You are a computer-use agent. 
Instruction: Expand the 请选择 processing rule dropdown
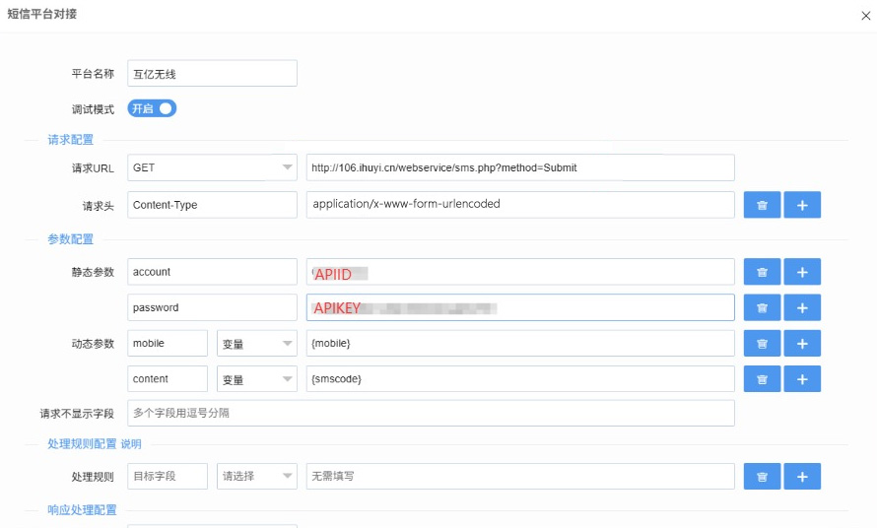256,477
